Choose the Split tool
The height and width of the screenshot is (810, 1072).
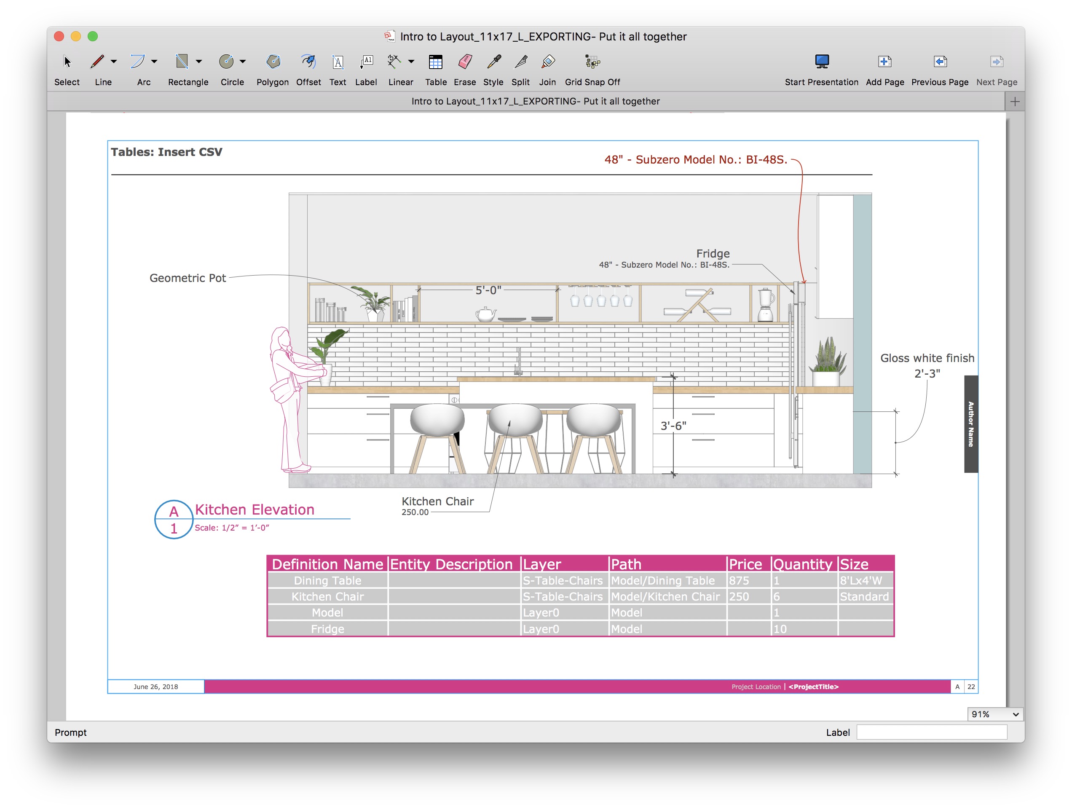(520, 62)
